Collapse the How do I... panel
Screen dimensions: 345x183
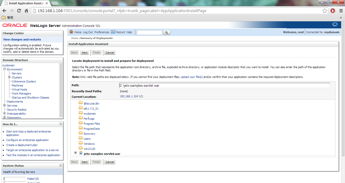point(61,124)
